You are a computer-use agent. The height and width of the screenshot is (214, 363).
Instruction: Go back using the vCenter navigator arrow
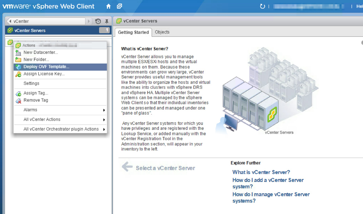pyautogui.click(x=10, y=21)
